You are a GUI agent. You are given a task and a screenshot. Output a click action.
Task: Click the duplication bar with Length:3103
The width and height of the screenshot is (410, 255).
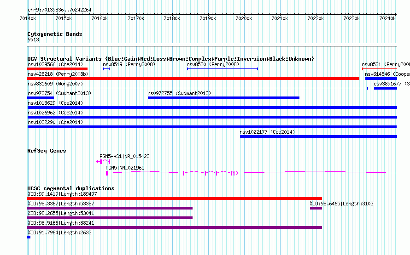coord(316,208)
